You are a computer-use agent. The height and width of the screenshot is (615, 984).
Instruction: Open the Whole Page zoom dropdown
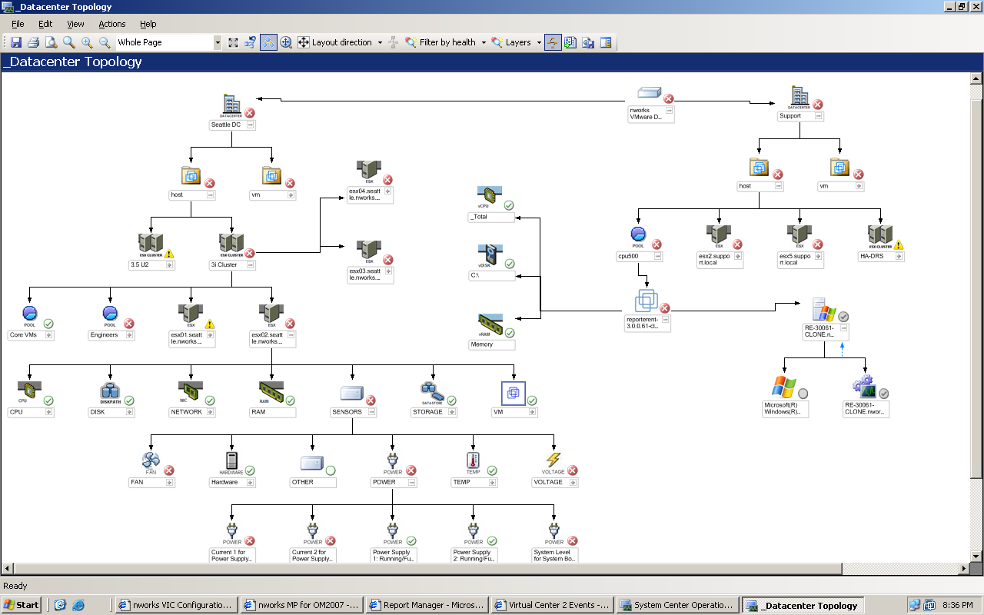click(x=218, y=42)
